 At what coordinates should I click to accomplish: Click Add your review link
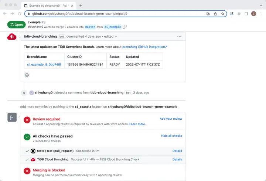pyautogui.click(x=171, y=119)
